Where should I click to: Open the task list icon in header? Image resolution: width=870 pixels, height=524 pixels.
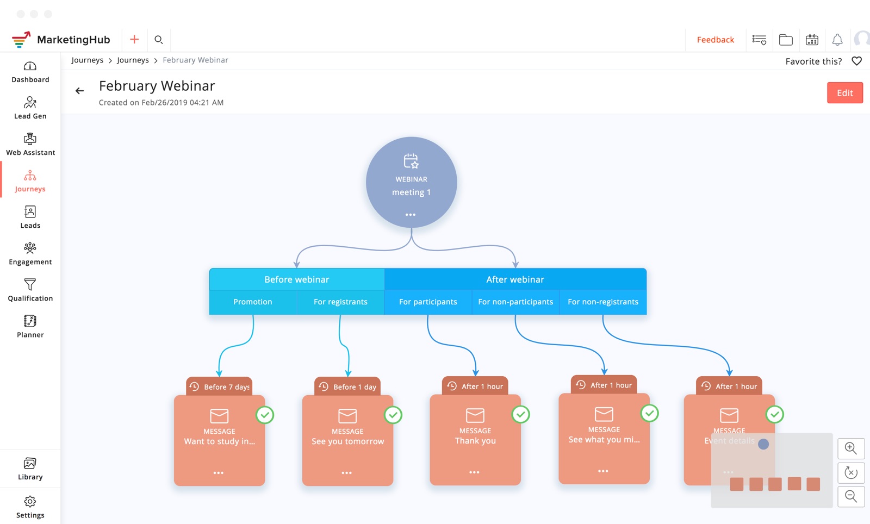[x=759, y=40]
